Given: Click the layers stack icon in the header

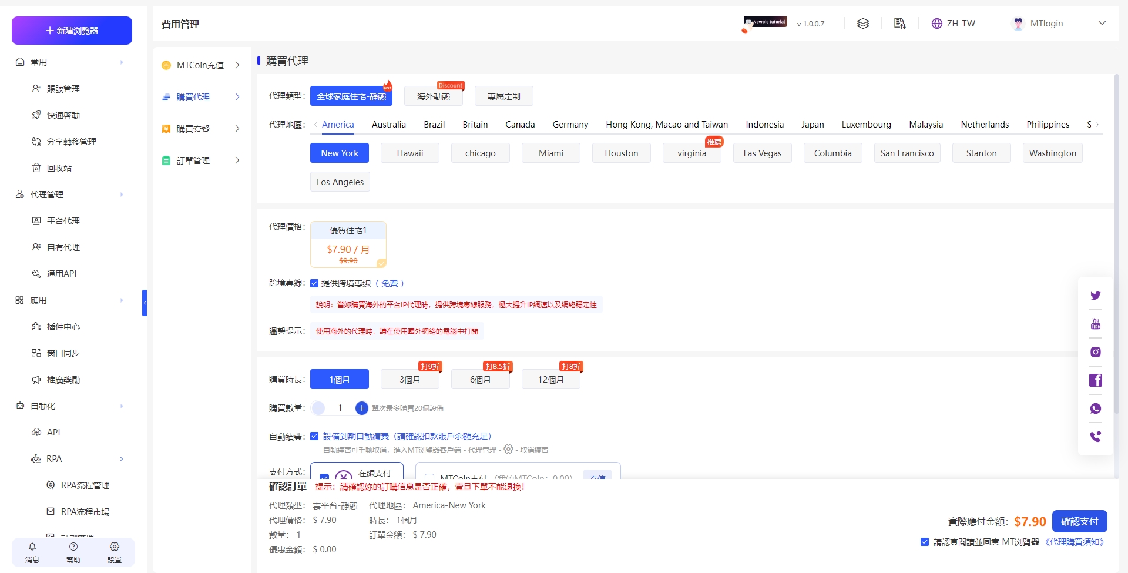Looking at the screenshot, I should coord(862,24).
